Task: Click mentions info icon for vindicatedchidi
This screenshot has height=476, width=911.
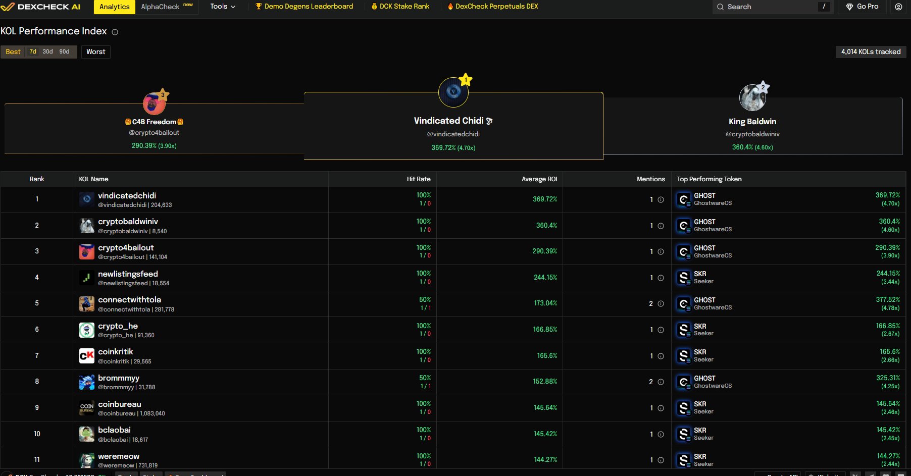Action: point(661,199)
